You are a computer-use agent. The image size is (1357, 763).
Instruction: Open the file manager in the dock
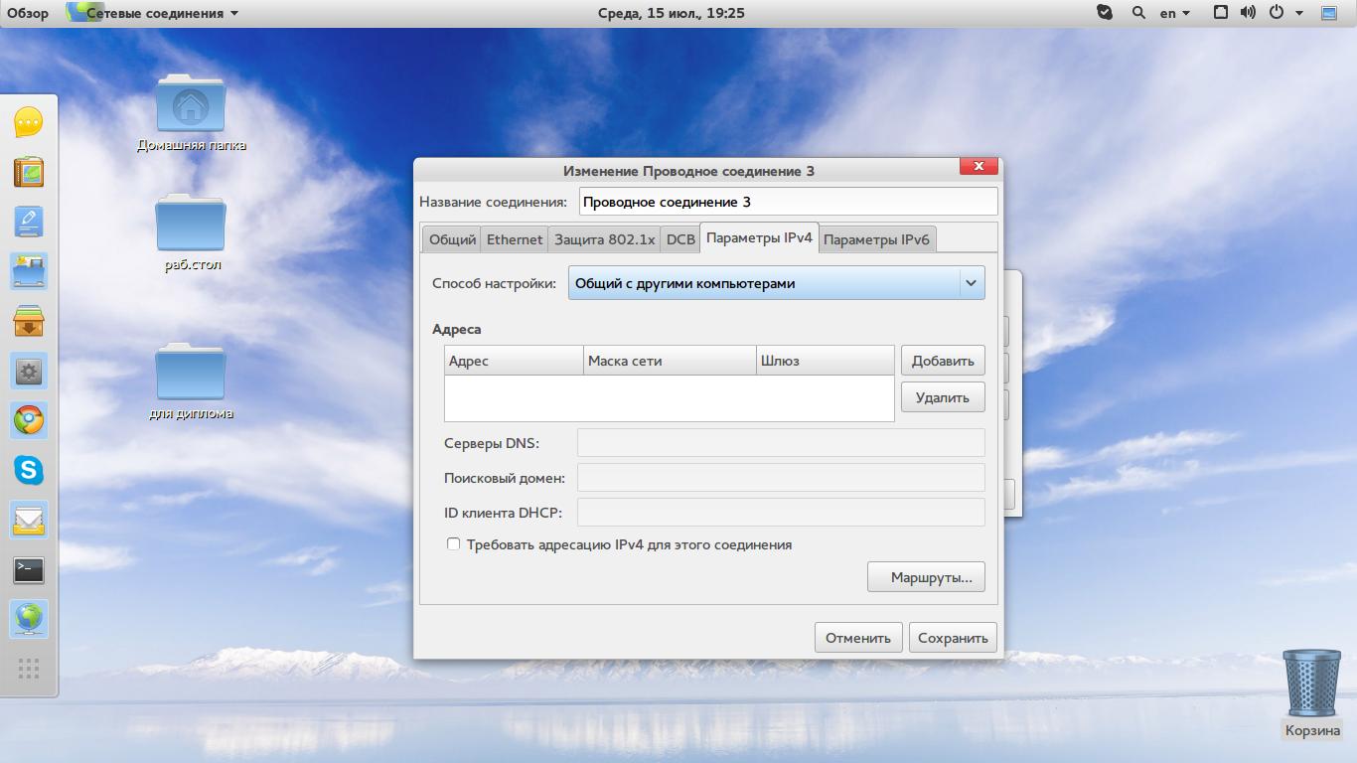click(29, 271)
